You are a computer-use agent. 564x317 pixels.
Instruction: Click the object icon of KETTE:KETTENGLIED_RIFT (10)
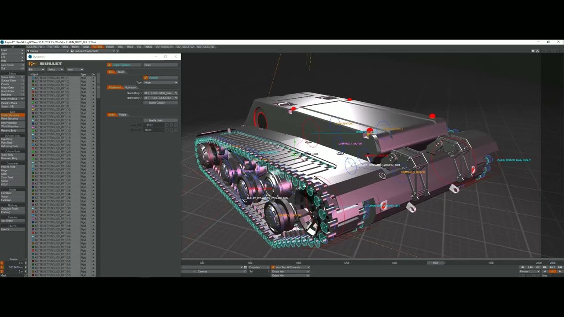coord(33,110)
